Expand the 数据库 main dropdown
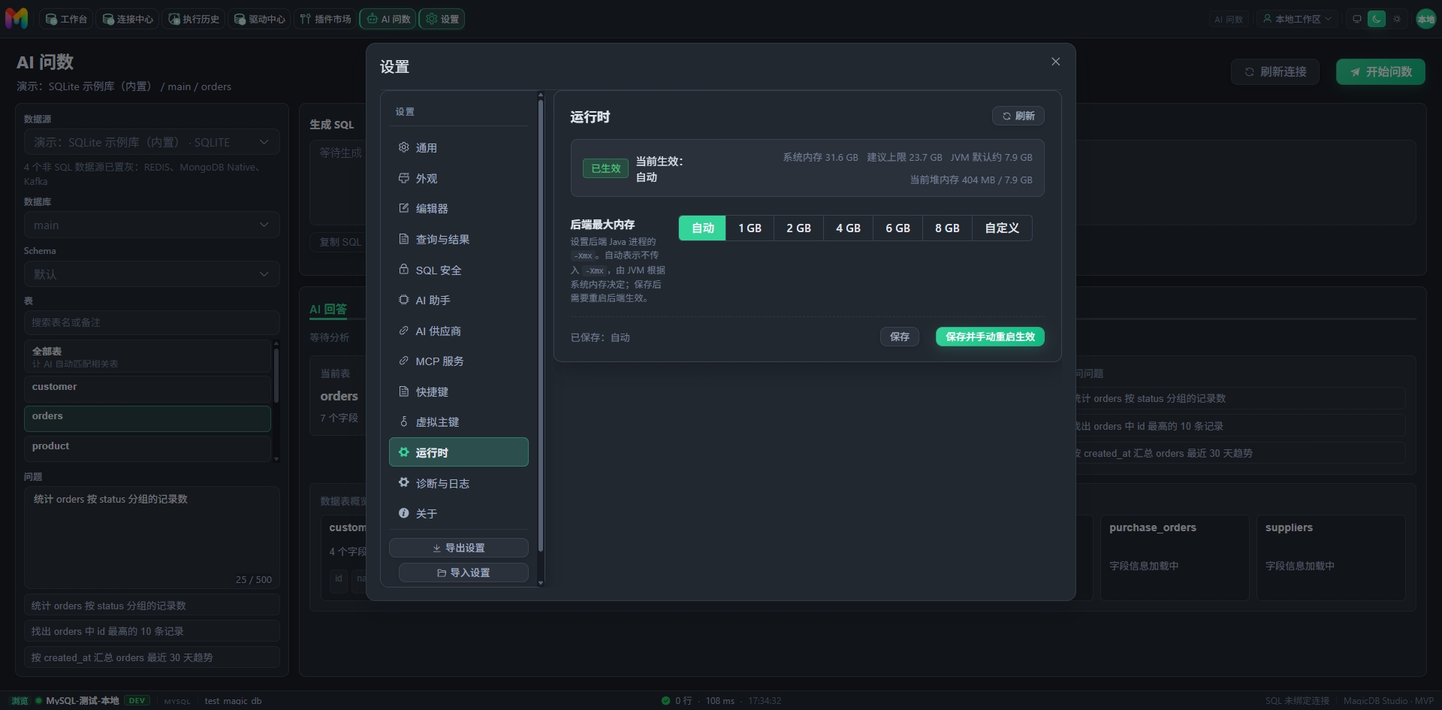Screen dimensions: 1442x710 point(152,225)
